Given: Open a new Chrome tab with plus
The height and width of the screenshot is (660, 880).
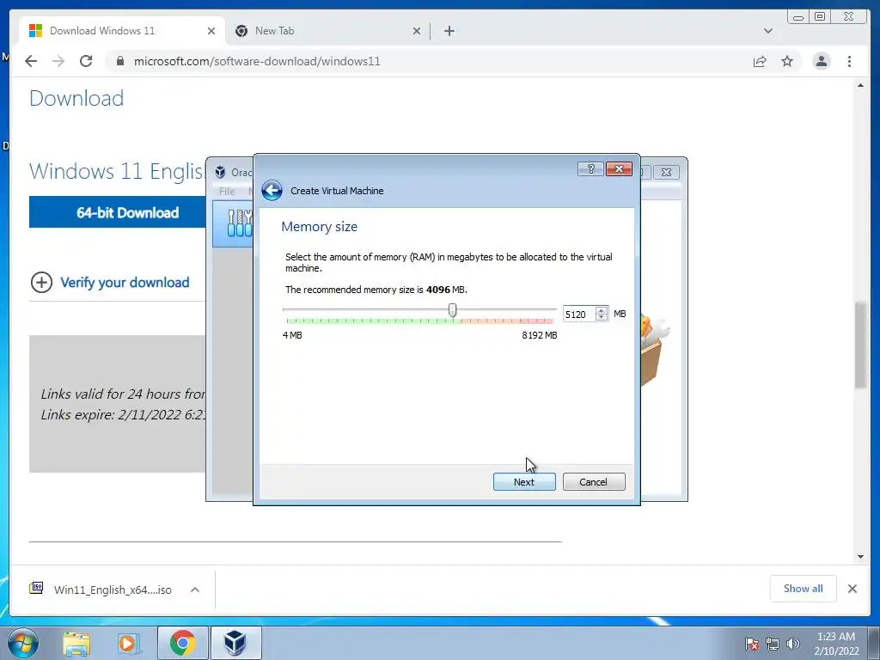Looking at the screenshot, I should click(x=449, y=31).
